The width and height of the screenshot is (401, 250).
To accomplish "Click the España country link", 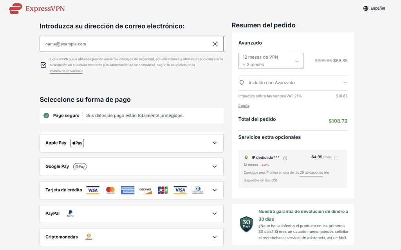I will pos(244,106).
